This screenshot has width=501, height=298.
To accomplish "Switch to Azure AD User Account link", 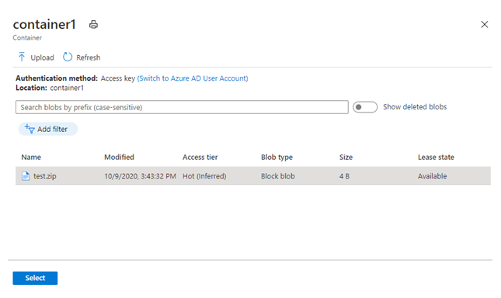I will click(x=193, y=78).
